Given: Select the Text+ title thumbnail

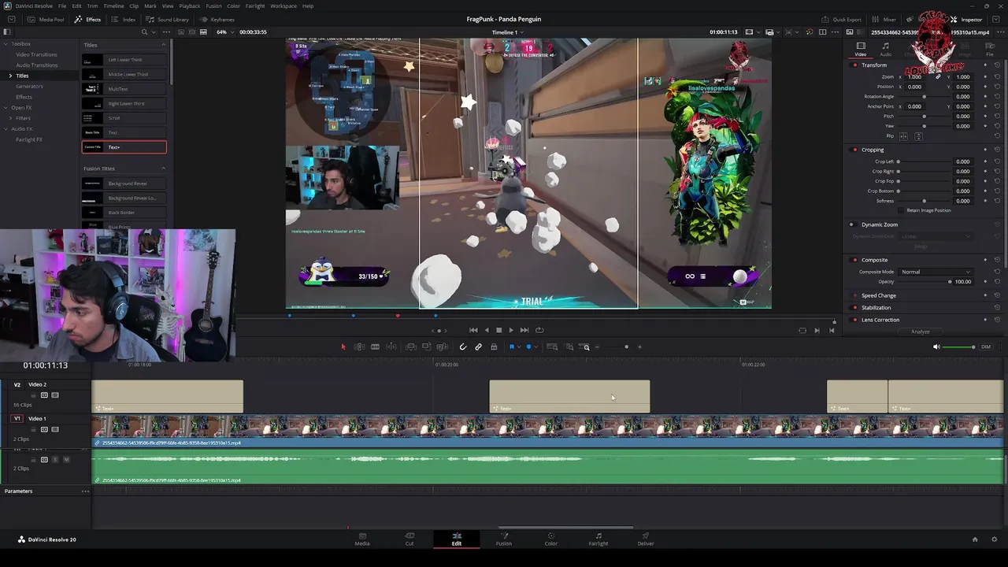Looking at the screenshot, I should tap(92, 147).
